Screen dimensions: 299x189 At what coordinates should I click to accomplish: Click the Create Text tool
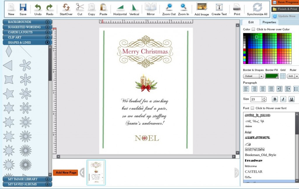[219, 7]
